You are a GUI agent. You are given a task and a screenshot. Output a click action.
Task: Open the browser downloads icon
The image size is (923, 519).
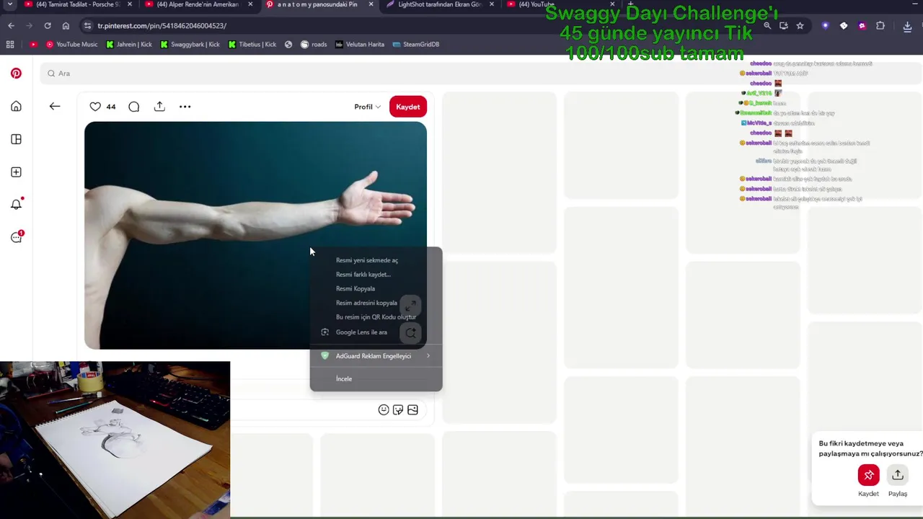pyautogui.click(x=907, y=26)
